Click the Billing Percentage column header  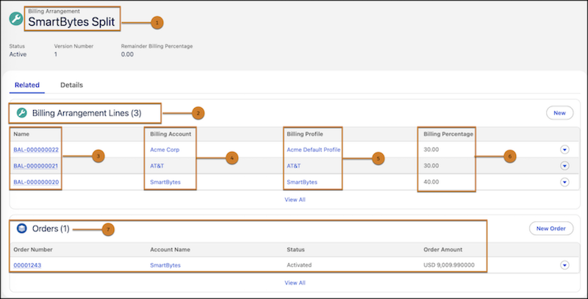pos(448,134)
